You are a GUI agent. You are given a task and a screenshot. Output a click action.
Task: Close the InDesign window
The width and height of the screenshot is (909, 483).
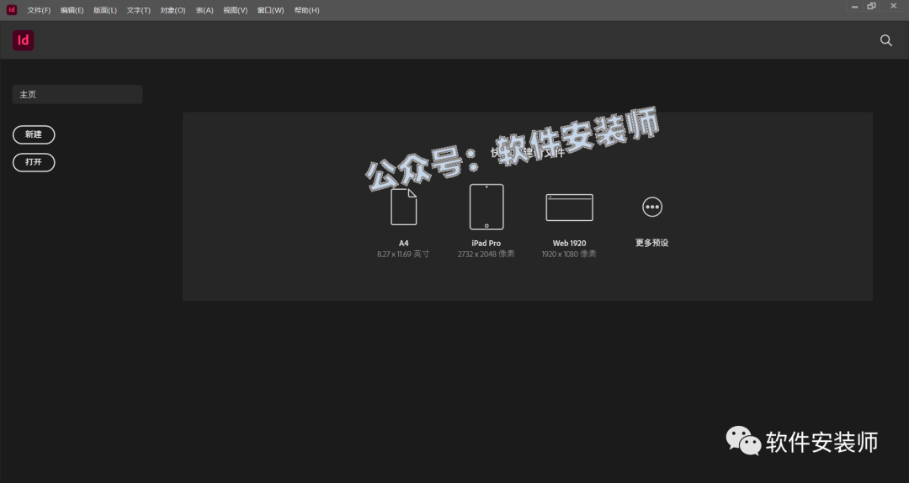[x=893, y=6]
